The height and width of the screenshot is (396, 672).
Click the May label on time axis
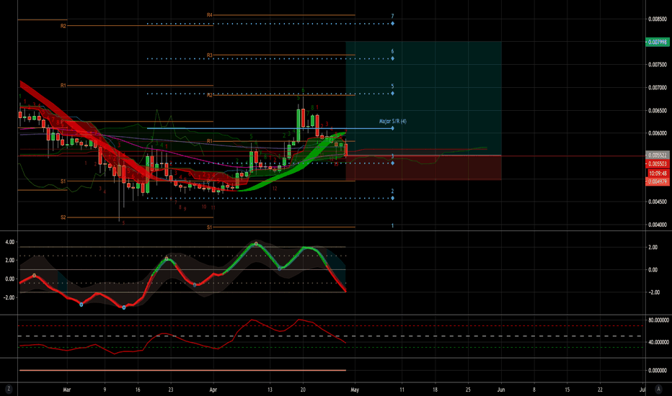tap(355, 390)
